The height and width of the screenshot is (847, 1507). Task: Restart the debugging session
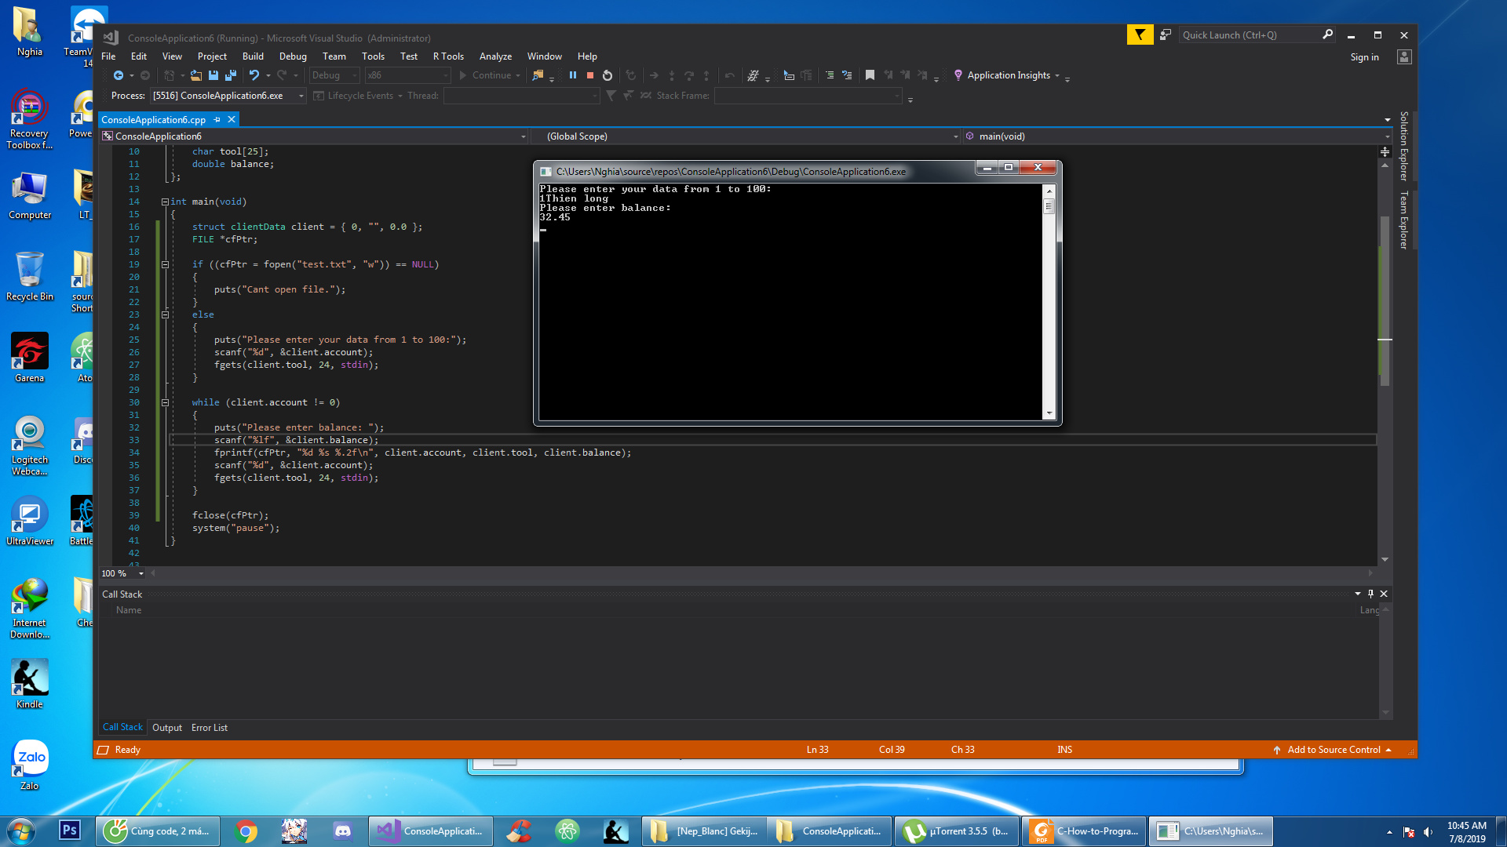pos(608,75)
